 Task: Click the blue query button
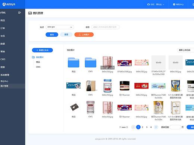click(52, 35)
